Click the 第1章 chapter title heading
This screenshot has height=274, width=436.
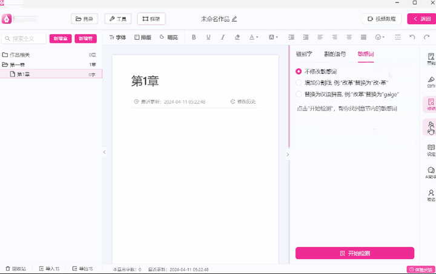pos(145,81)
